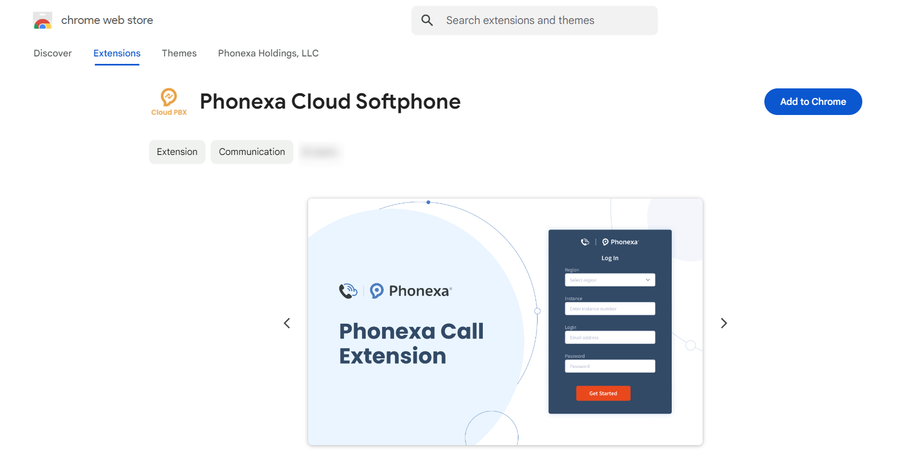
Task: Click the small phone icon above Log In
Action: [x=585, y=242]
